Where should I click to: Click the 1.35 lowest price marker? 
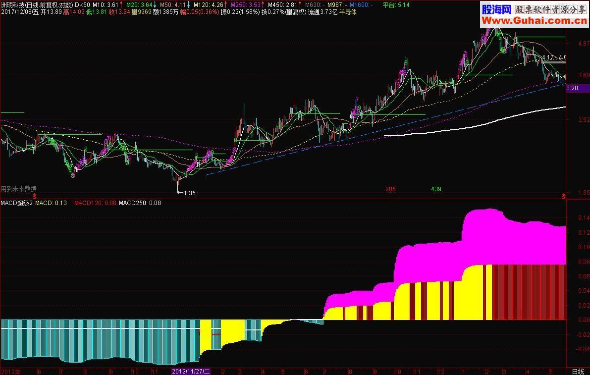(190, 193)
